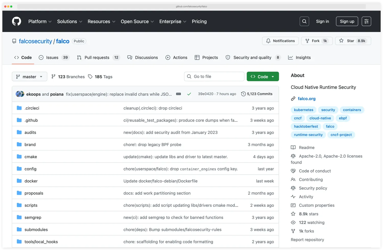383x250 pixels.
Task: Click the commit history clock icon
Action: [x=243, y=94]
